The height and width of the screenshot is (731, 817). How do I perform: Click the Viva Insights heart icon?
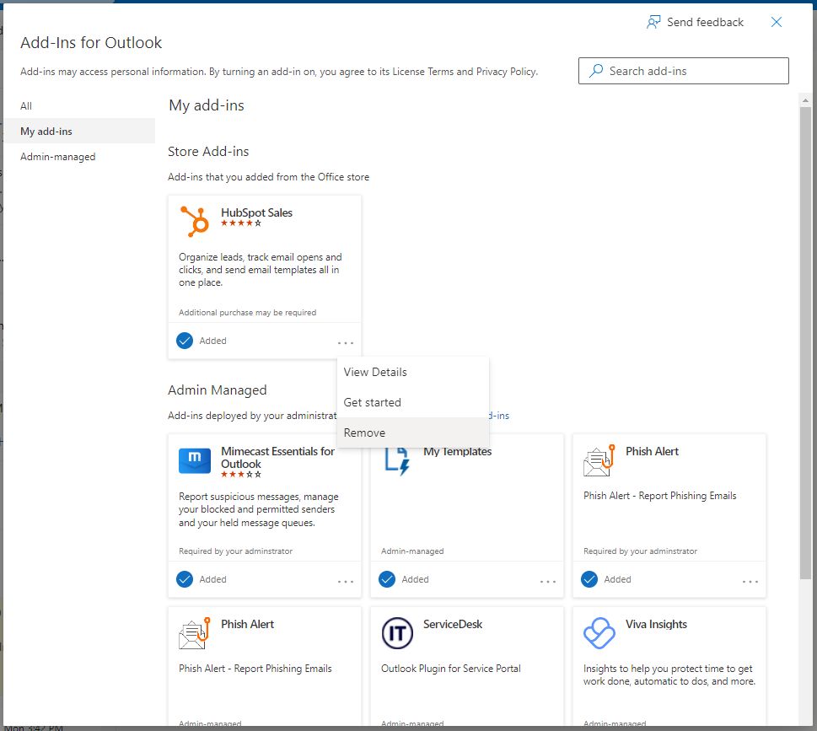pos(599,633)
